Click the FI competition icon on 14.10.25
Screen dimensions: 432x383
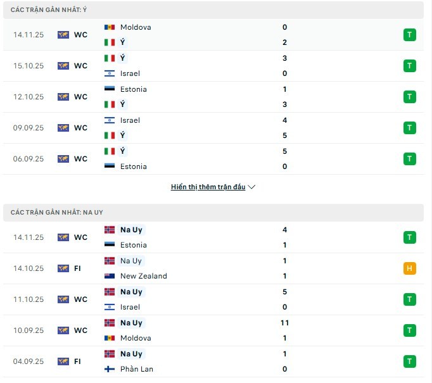63,268
